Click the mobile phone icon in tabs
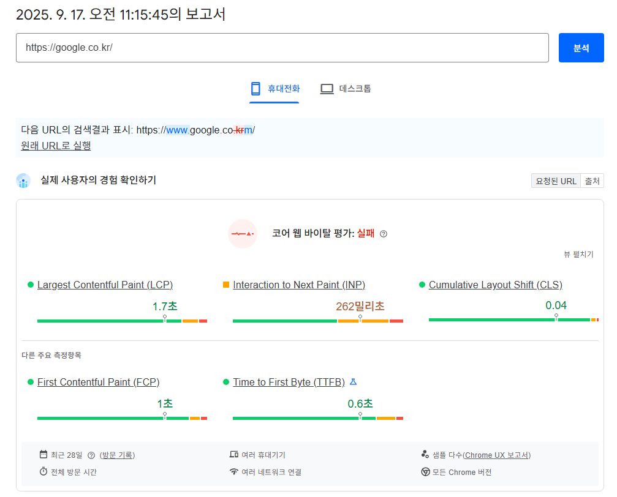The height and width of the screenshot is (497, 617). [x=256, y=89]
